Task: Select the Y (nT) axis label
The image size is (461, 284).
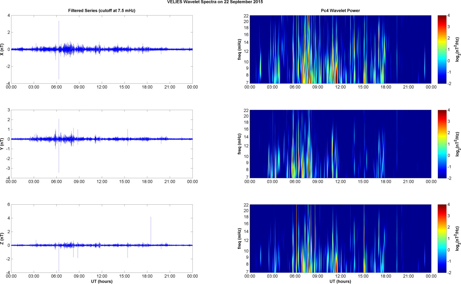Action: tap(3, 144)
